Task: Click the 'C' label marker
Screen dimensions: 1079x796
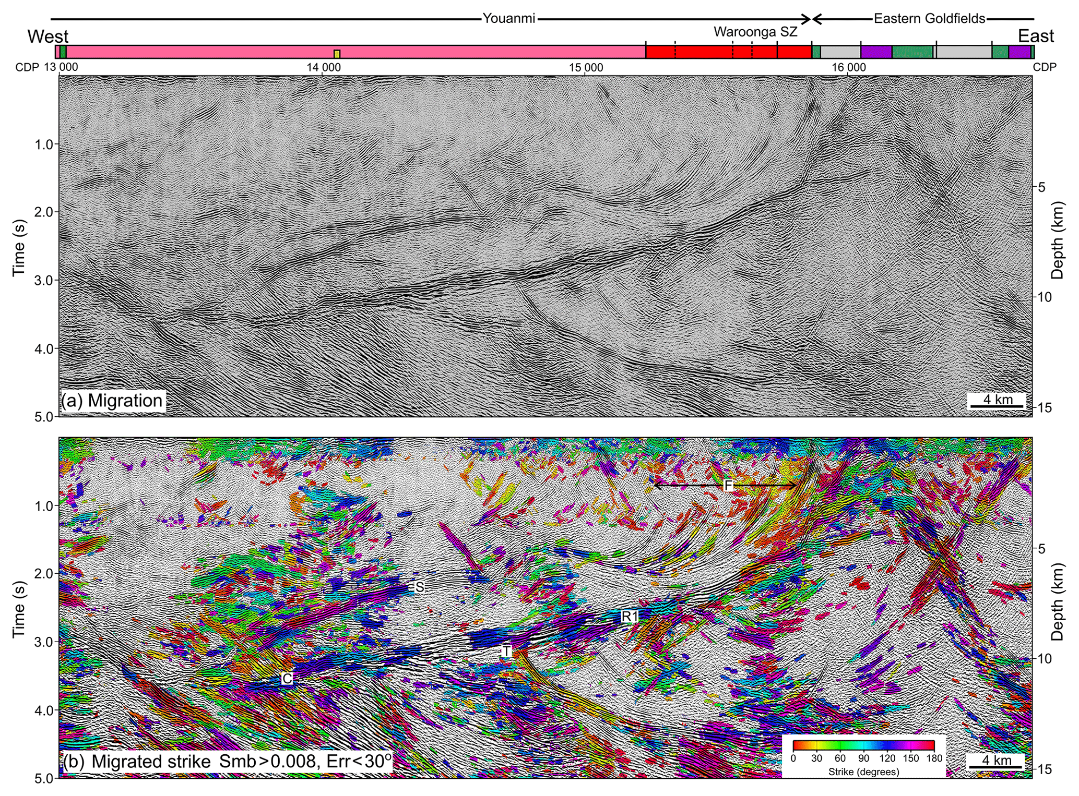Action: point(287,679)
